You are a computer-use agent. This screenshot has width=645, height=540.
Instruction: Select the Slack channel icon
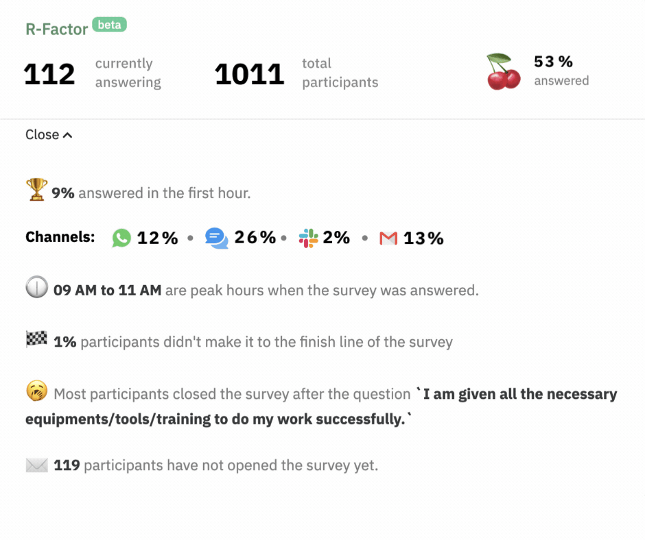click(307, 238)
